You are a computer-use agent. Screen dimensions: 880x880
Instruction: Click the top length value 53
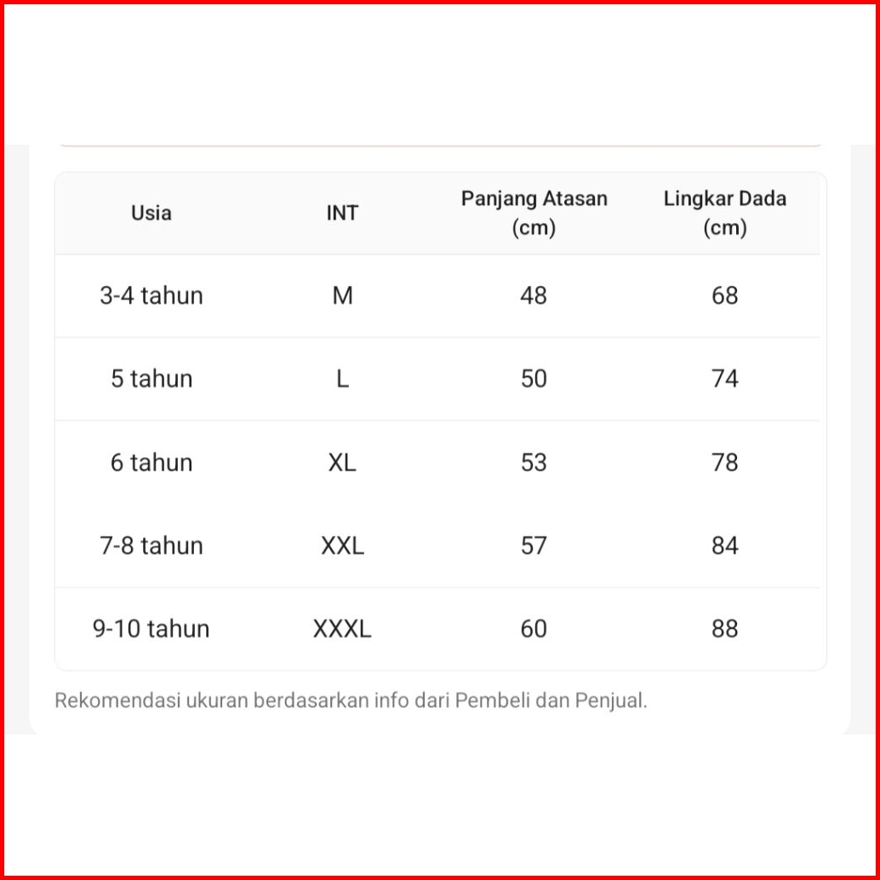pyautogui.click(x=534, y=462)
